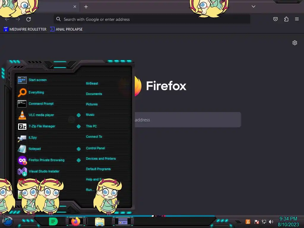Open MrBeast user folder

click(x=92, y=83)
